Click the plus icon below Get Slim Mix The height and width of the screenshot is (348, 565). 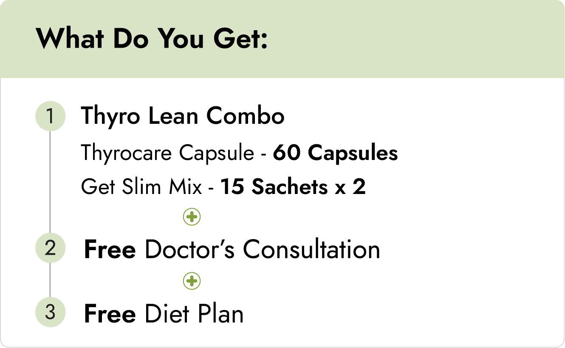(192, 217)
